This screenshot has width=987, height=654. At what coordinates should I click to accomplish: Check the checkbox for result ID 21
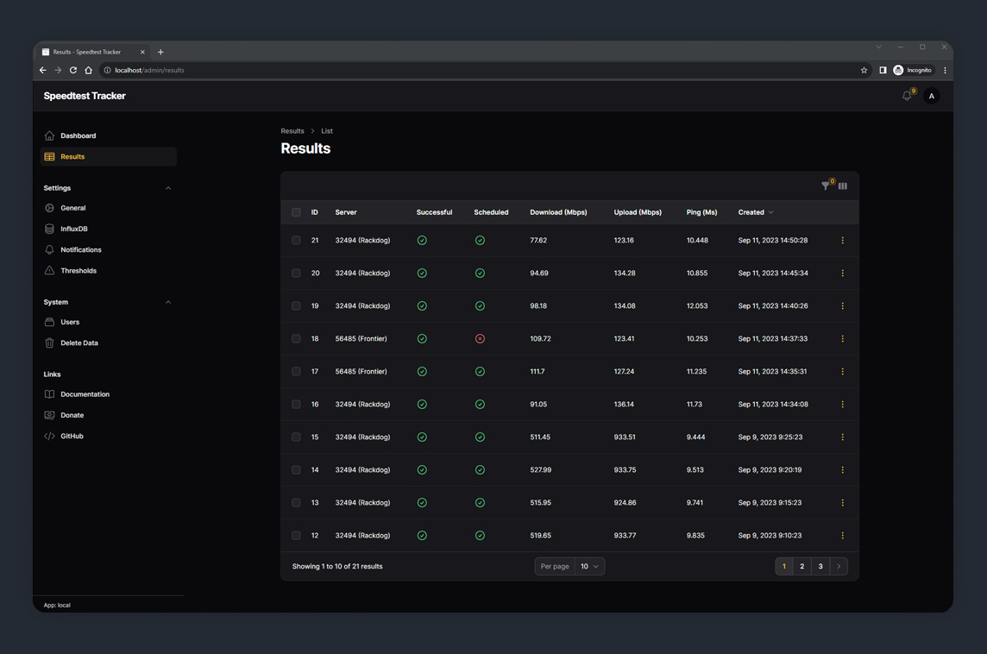pos(296,241)
